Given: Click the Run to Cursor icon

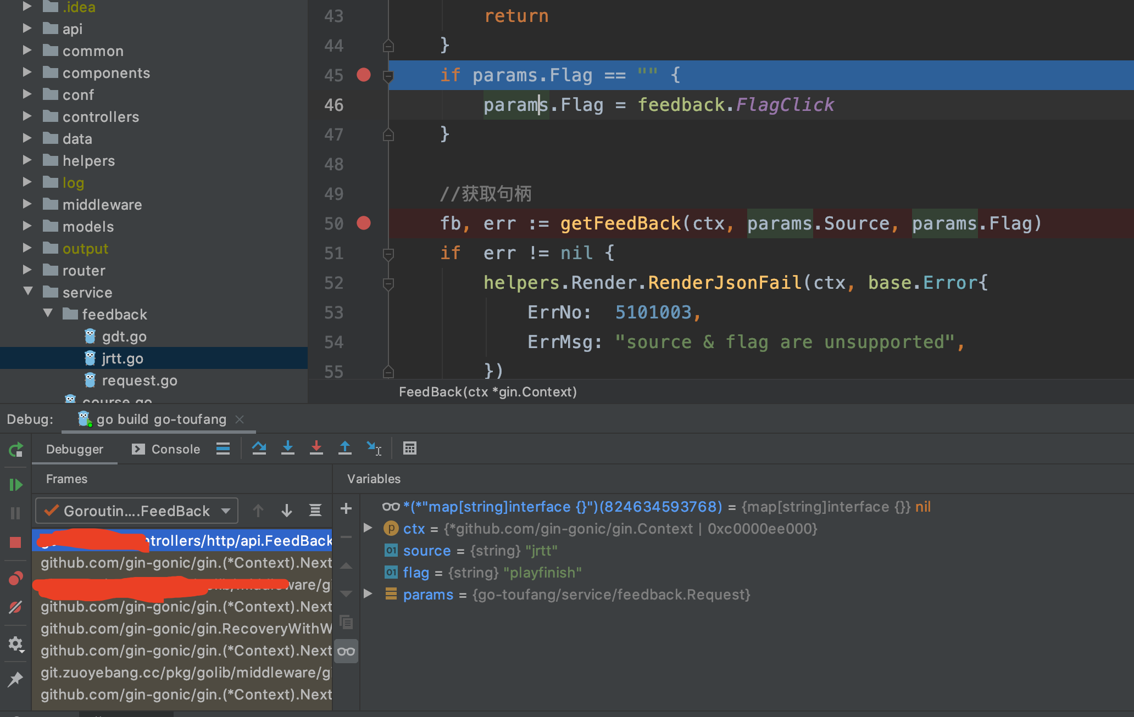Looking at the screenshot, I should click(374, 449).
